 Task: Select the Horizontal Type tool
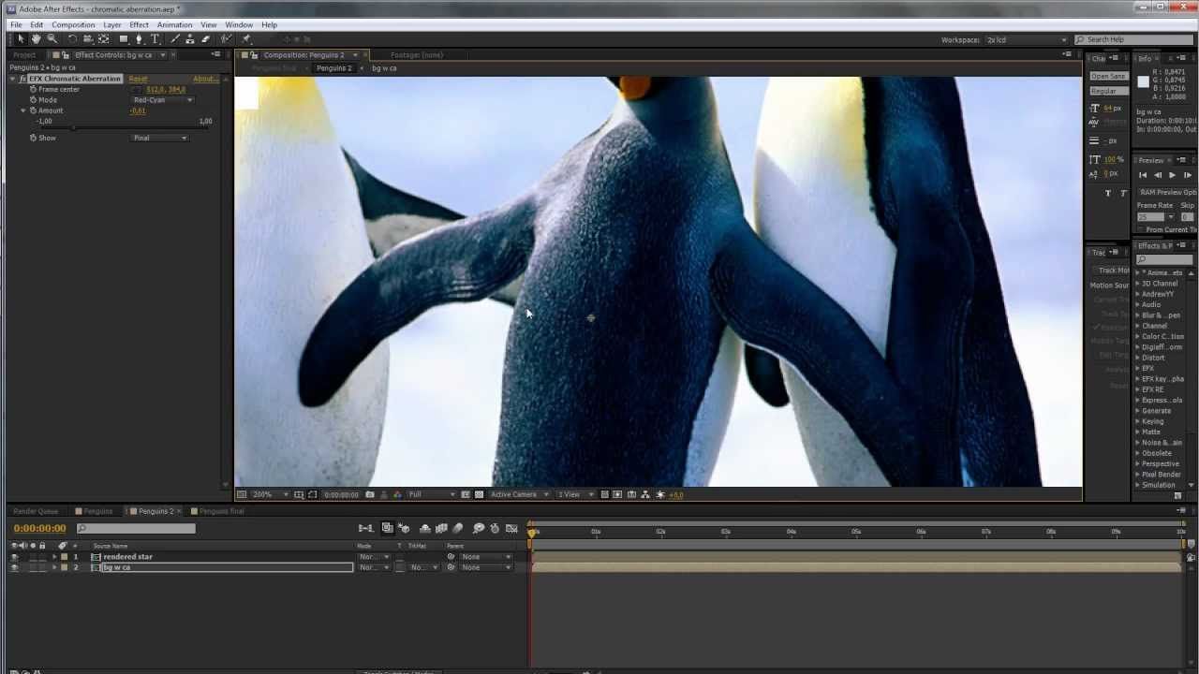[155, 39]
